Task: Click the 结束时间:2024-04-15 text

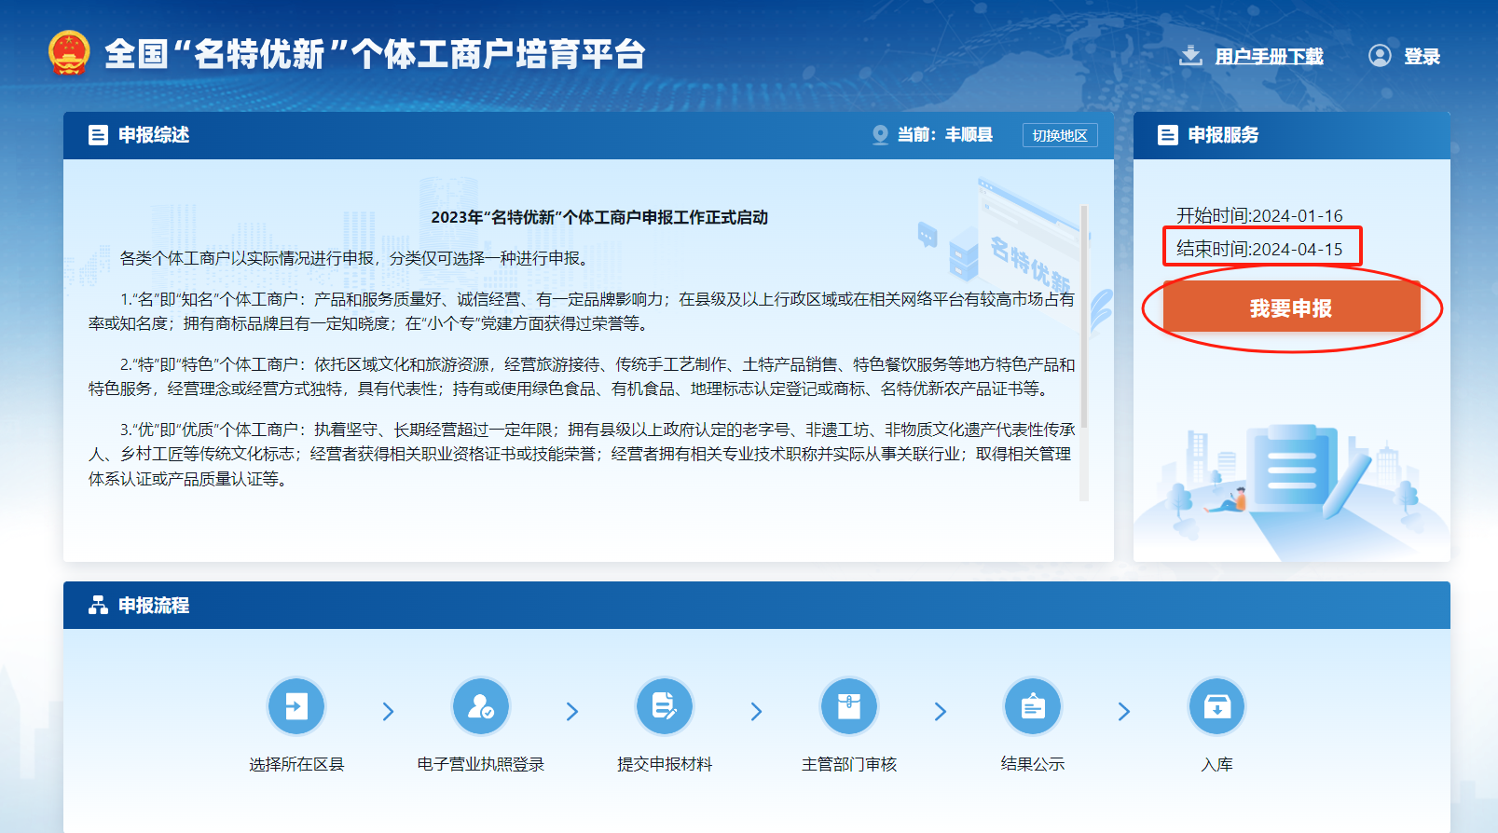Action: coord(1259,249)
